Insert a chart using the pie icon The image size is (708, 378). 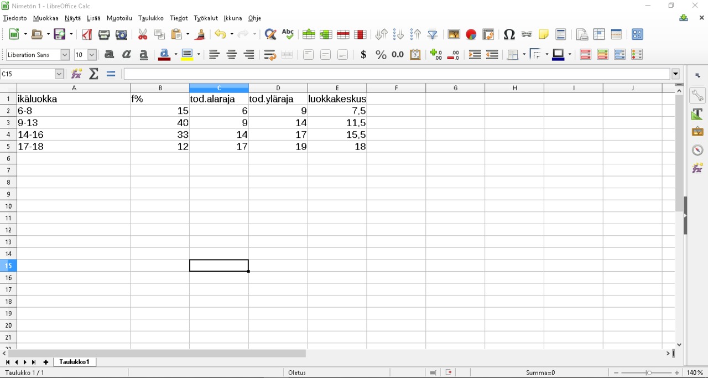(x=471, y=34)
